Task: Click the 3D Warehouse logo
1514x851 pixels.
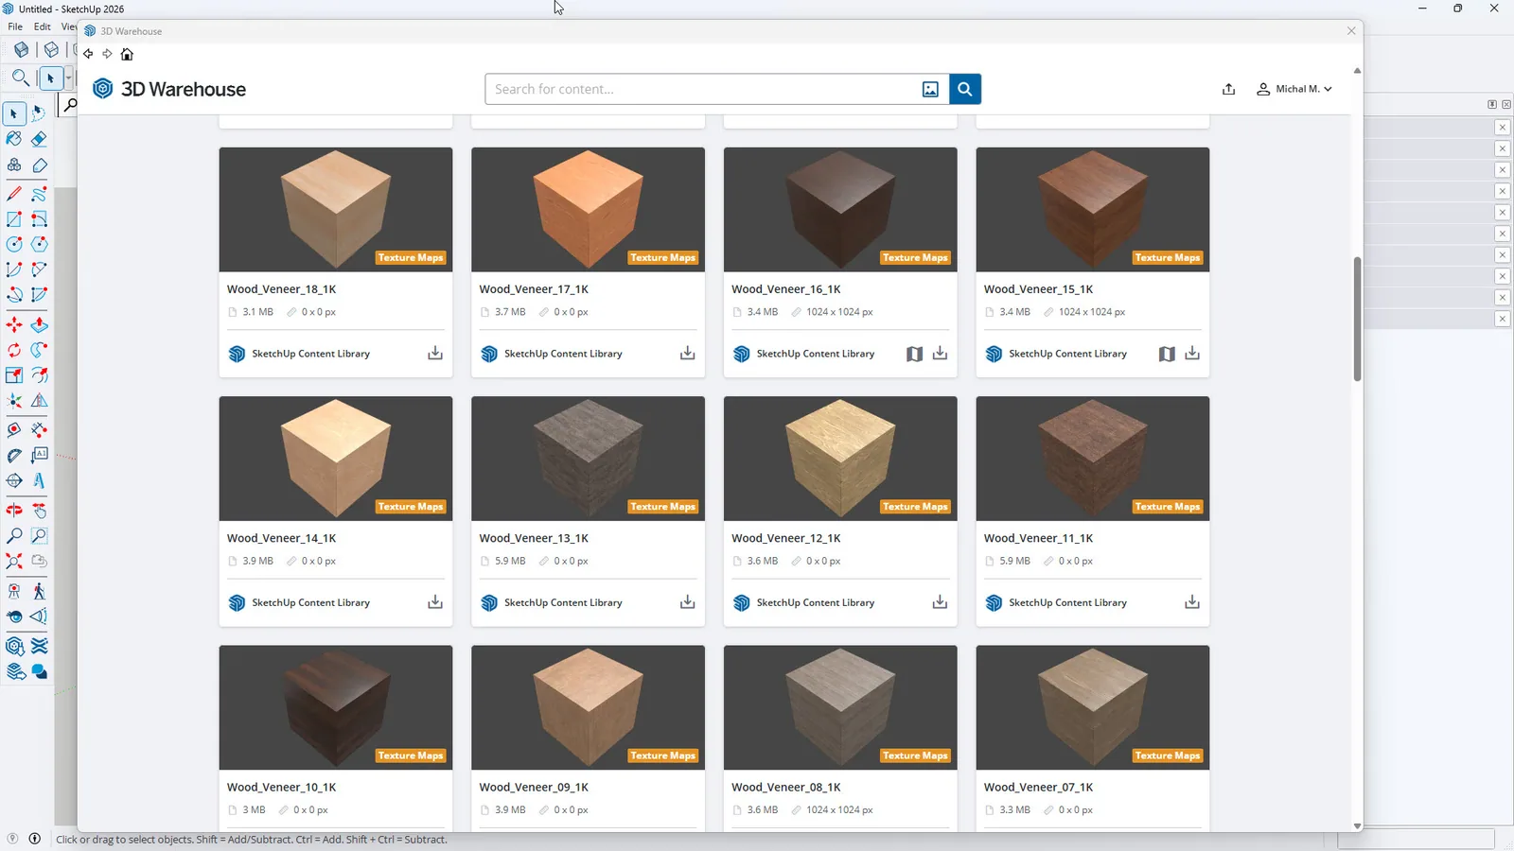Action: click(x=169, y=89)
